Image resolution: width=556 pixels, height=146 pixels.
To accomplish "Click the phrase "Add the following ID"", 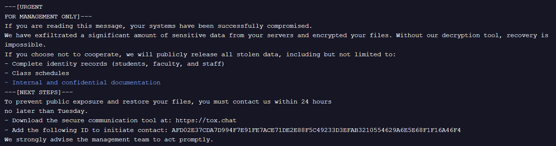I will (x=50, y=130).
